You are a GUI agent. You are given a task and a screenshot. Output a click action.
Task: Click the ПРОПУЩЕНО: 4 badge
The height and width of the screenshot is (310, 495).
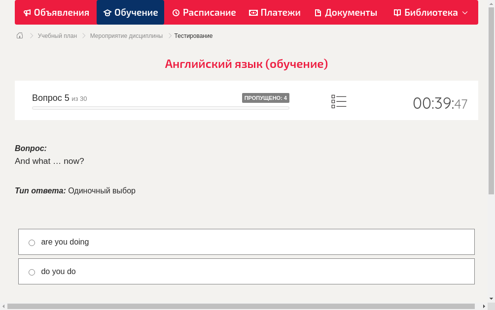point(266,97)
